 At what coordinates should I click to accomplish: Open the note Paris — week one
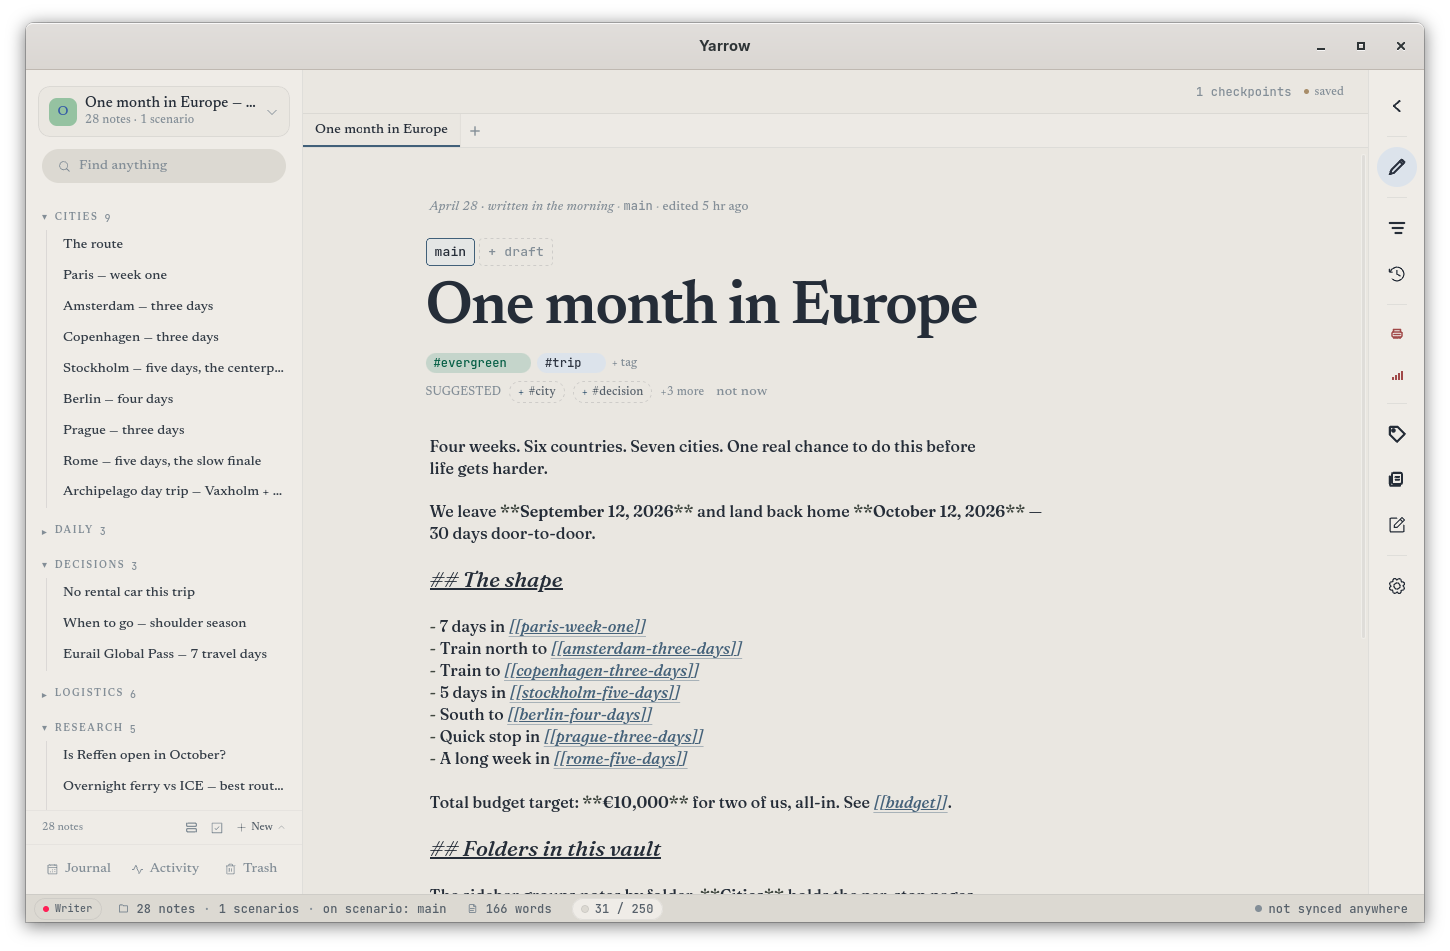tap(115, 275)
